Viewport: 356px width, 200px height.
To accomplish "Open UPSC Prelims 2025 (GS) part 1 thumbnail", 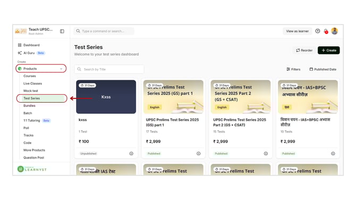I will click(x=173, y=97).
